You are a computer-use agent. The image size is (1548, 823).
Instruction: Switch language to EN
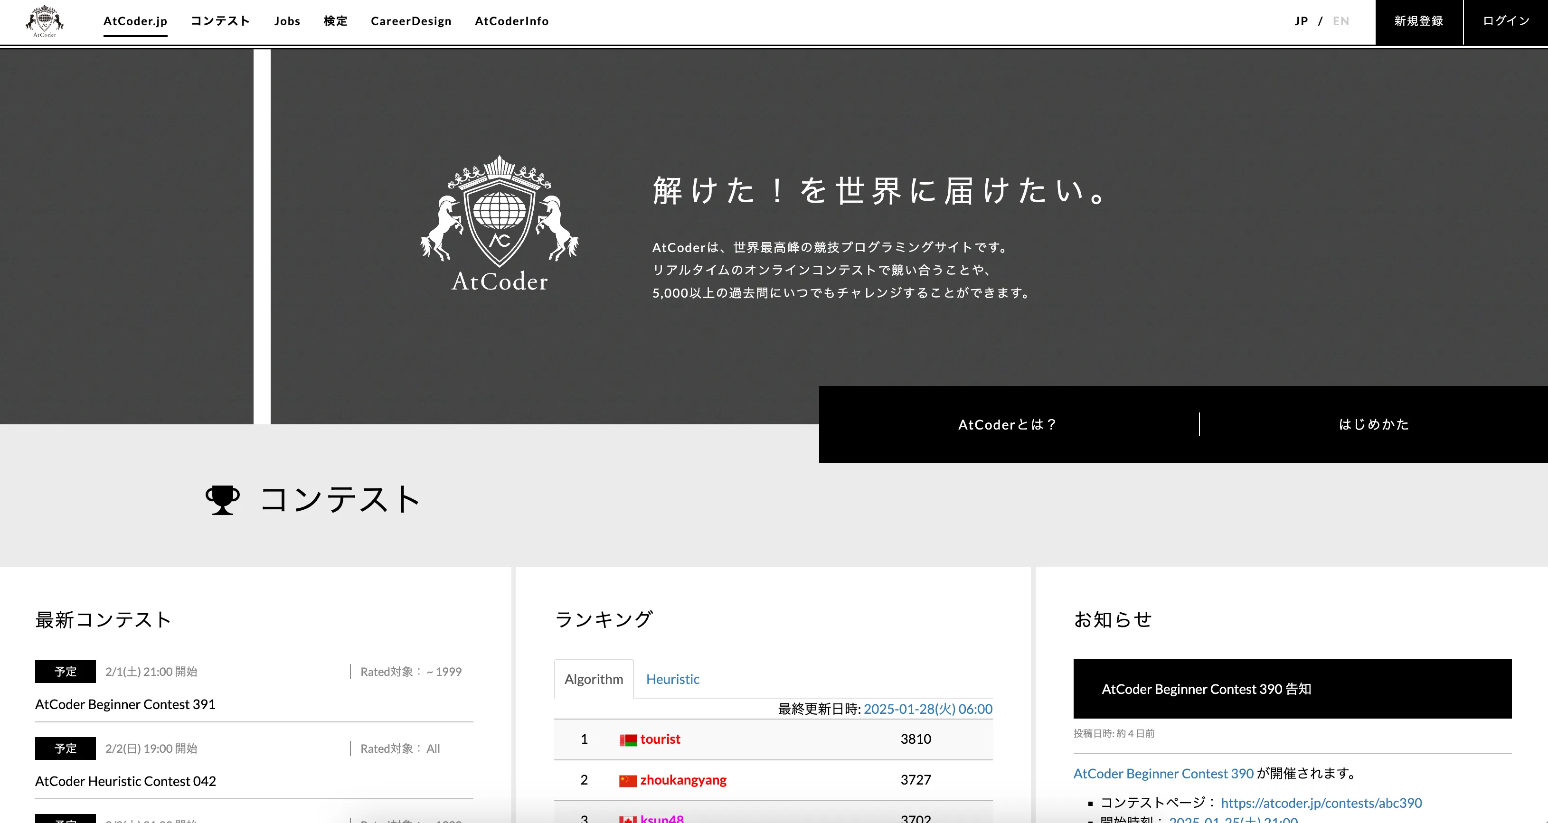tap(1340, 21)
